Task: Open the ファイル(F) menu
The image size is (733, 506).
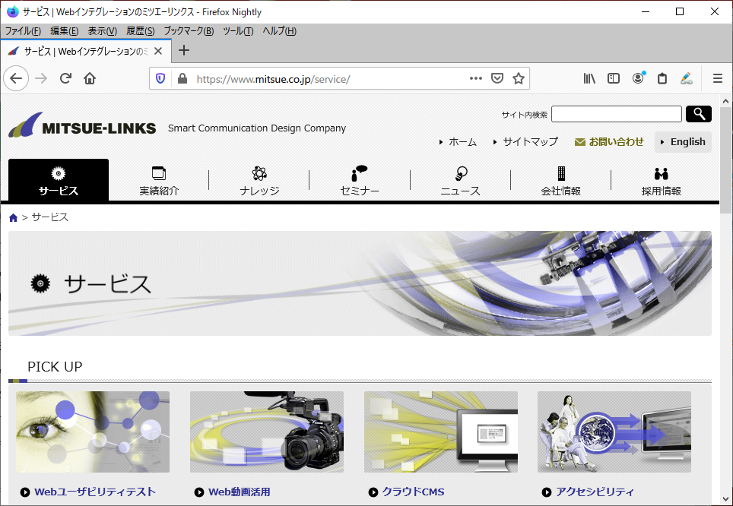Action: pos(23,31)
